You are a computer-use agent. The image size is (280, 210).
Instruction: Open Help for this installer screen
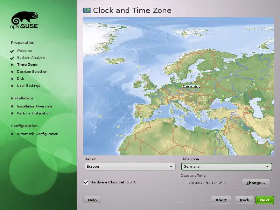tap(92, 200)
